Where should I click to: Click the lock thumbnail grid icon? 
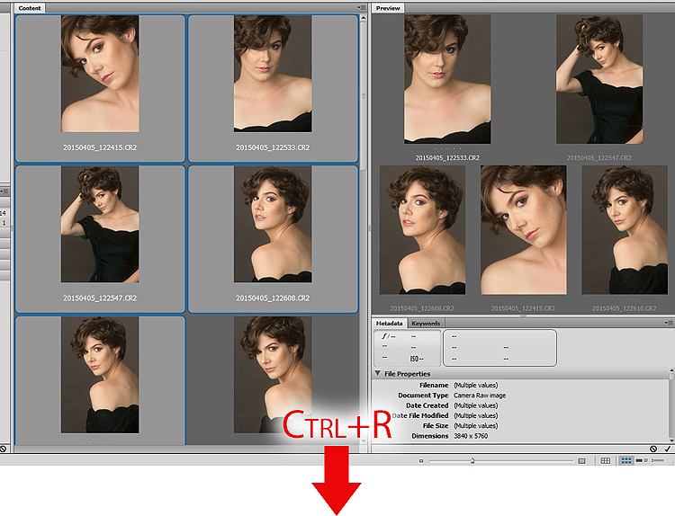(x=606, y=460)
